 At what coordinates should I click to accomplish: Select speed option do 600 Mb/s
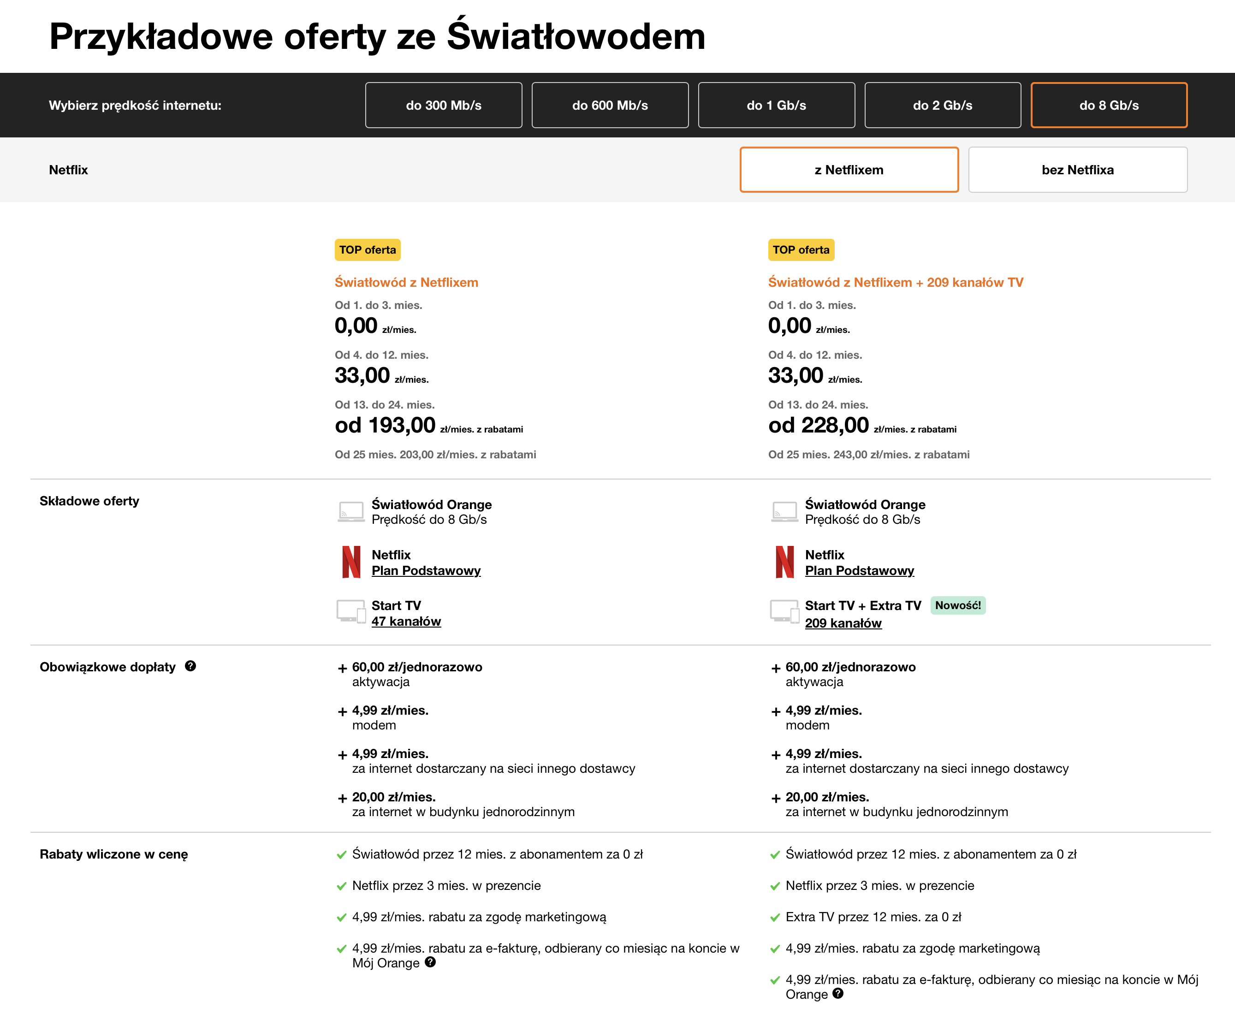point(610,105)
